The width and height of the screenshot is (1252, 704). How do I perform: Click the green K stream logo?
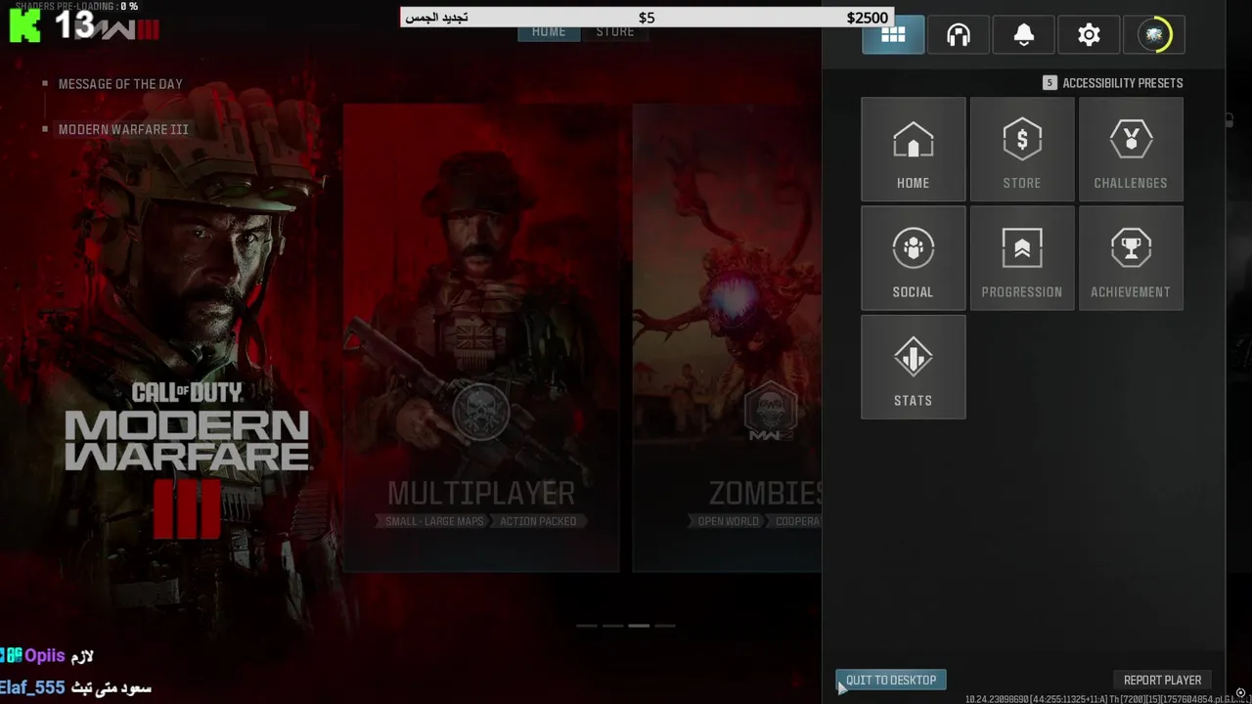pyautogui.click(x=25, y=26)
